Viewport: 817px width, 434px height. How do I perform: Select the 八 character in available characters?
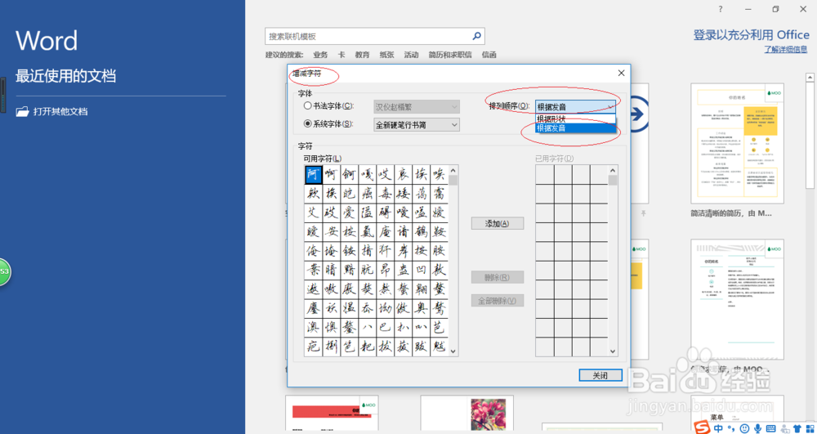click(368, 328)
